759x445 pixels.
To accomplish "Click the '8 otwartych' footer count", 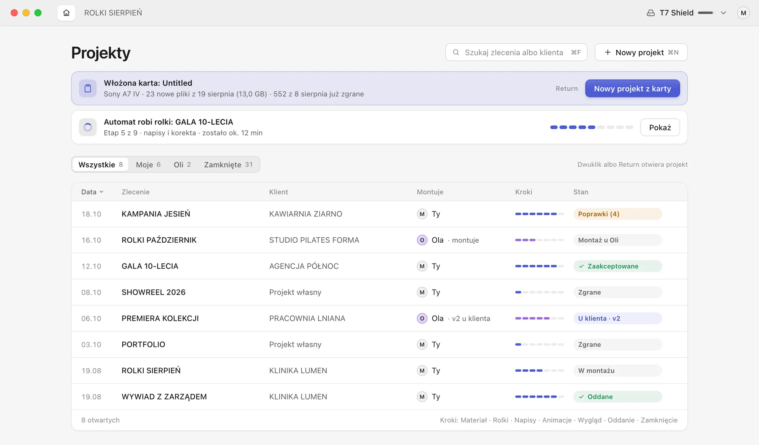I will click(x=100, y=420).
